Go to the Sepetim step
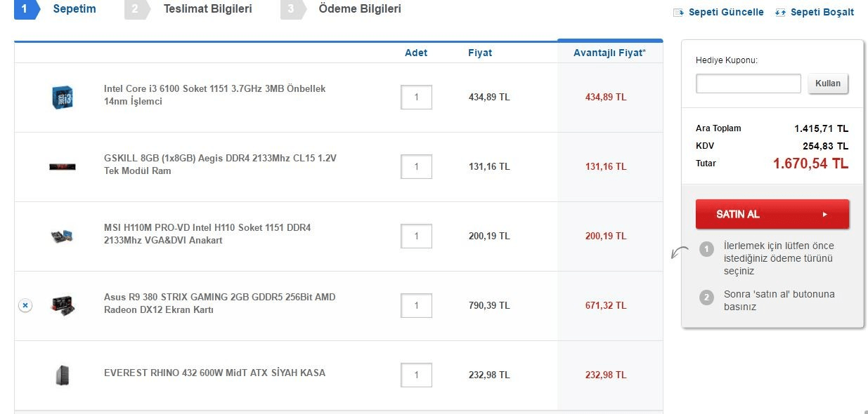This screenshot has height=414, width=868. coord(75,9)
